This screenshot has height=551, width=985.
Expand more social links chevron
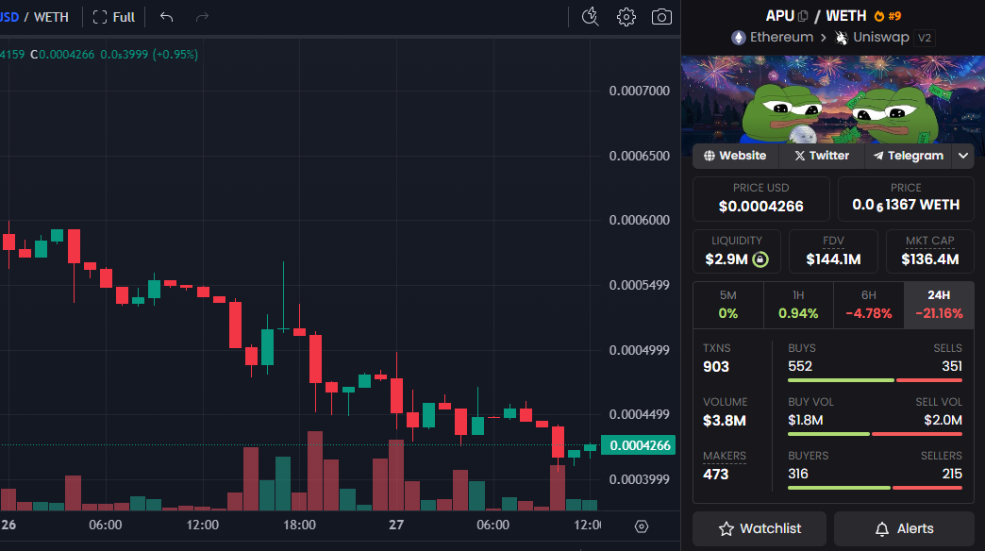(x=963, y=156)
